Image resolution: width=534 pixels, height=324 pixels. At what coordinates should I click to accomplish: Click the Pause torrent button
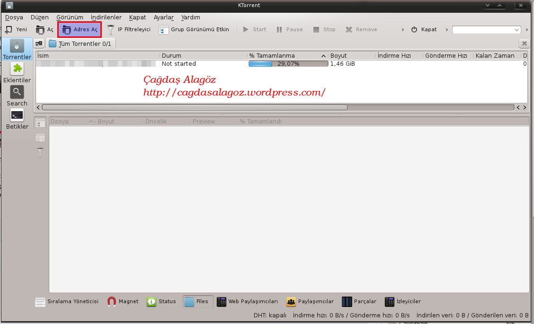(x=290, y=30)
